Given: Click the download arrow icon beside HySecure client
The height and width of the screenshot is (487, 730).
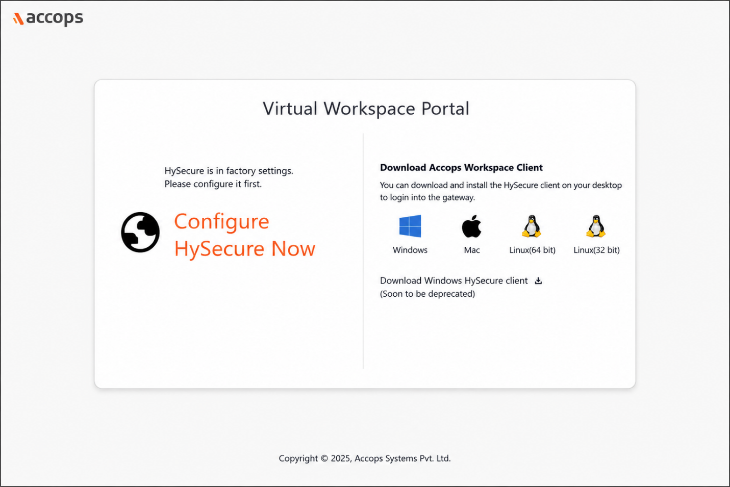Looking at the screenshot, I should point(538,280).
